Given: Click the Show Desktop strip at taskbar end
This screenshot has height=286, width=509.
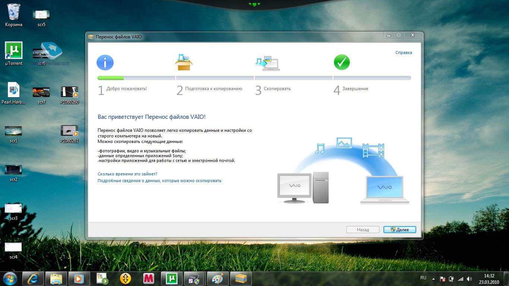Looking at the screenshot, I should click(x=506, y=279).
